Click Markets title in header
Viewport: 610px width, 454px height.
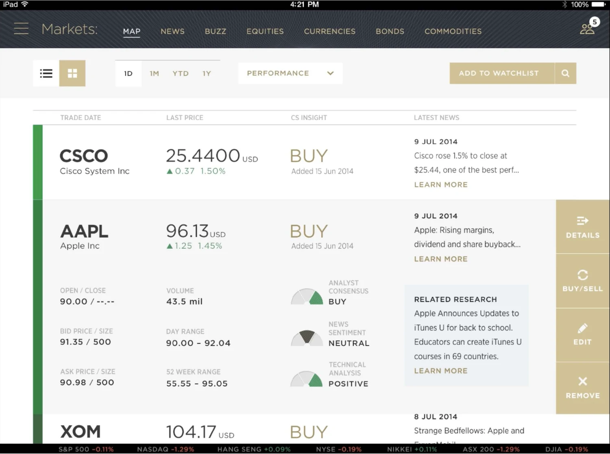pos(70,29)
